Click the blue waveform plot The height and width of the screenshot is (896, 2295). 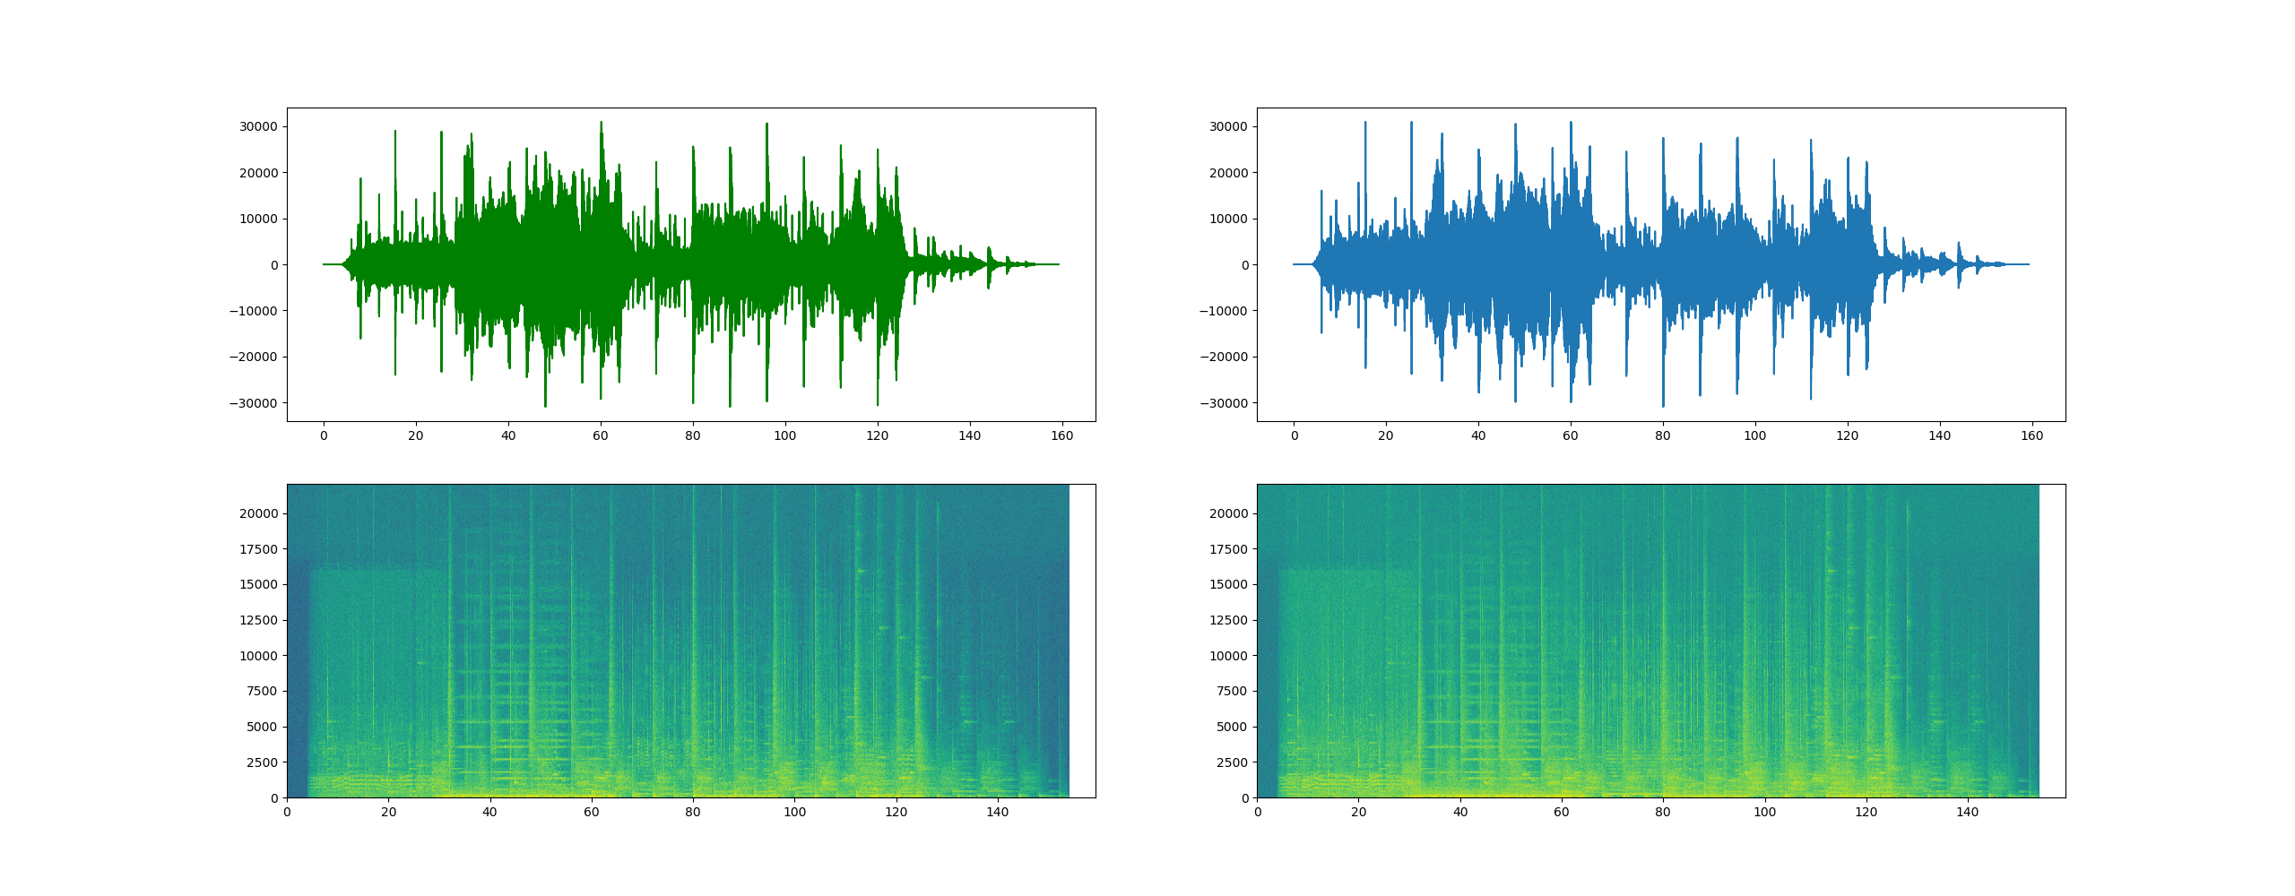point(1660,264)
